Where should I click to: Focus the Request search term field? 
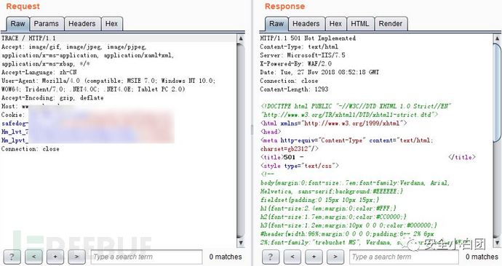point(147,257)
